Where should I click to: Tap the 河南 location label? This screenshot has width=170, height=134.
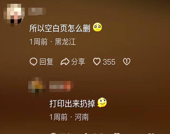tap(82, 117)
